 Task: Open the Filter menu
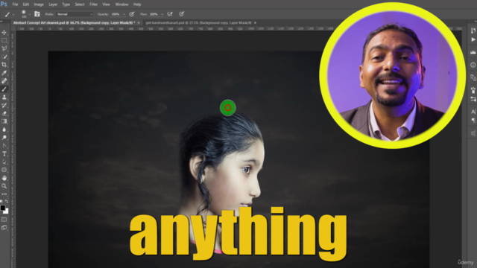tap(93, 4)
